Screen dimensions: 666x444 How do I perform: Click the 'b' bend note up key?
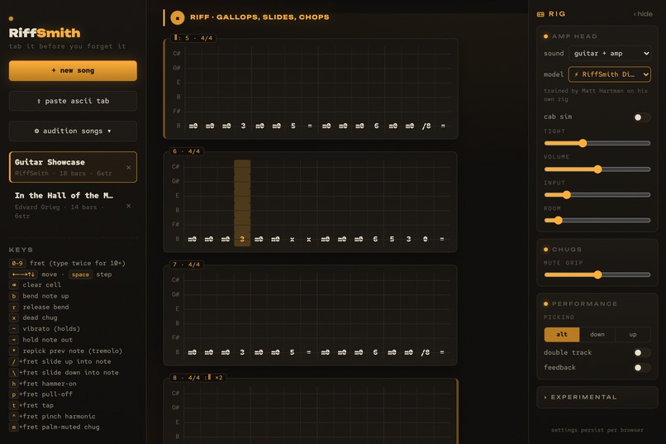pos(14,296)
